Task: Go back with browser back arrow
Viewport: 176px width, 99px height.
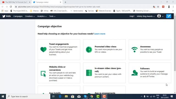Action: point(2,7)
